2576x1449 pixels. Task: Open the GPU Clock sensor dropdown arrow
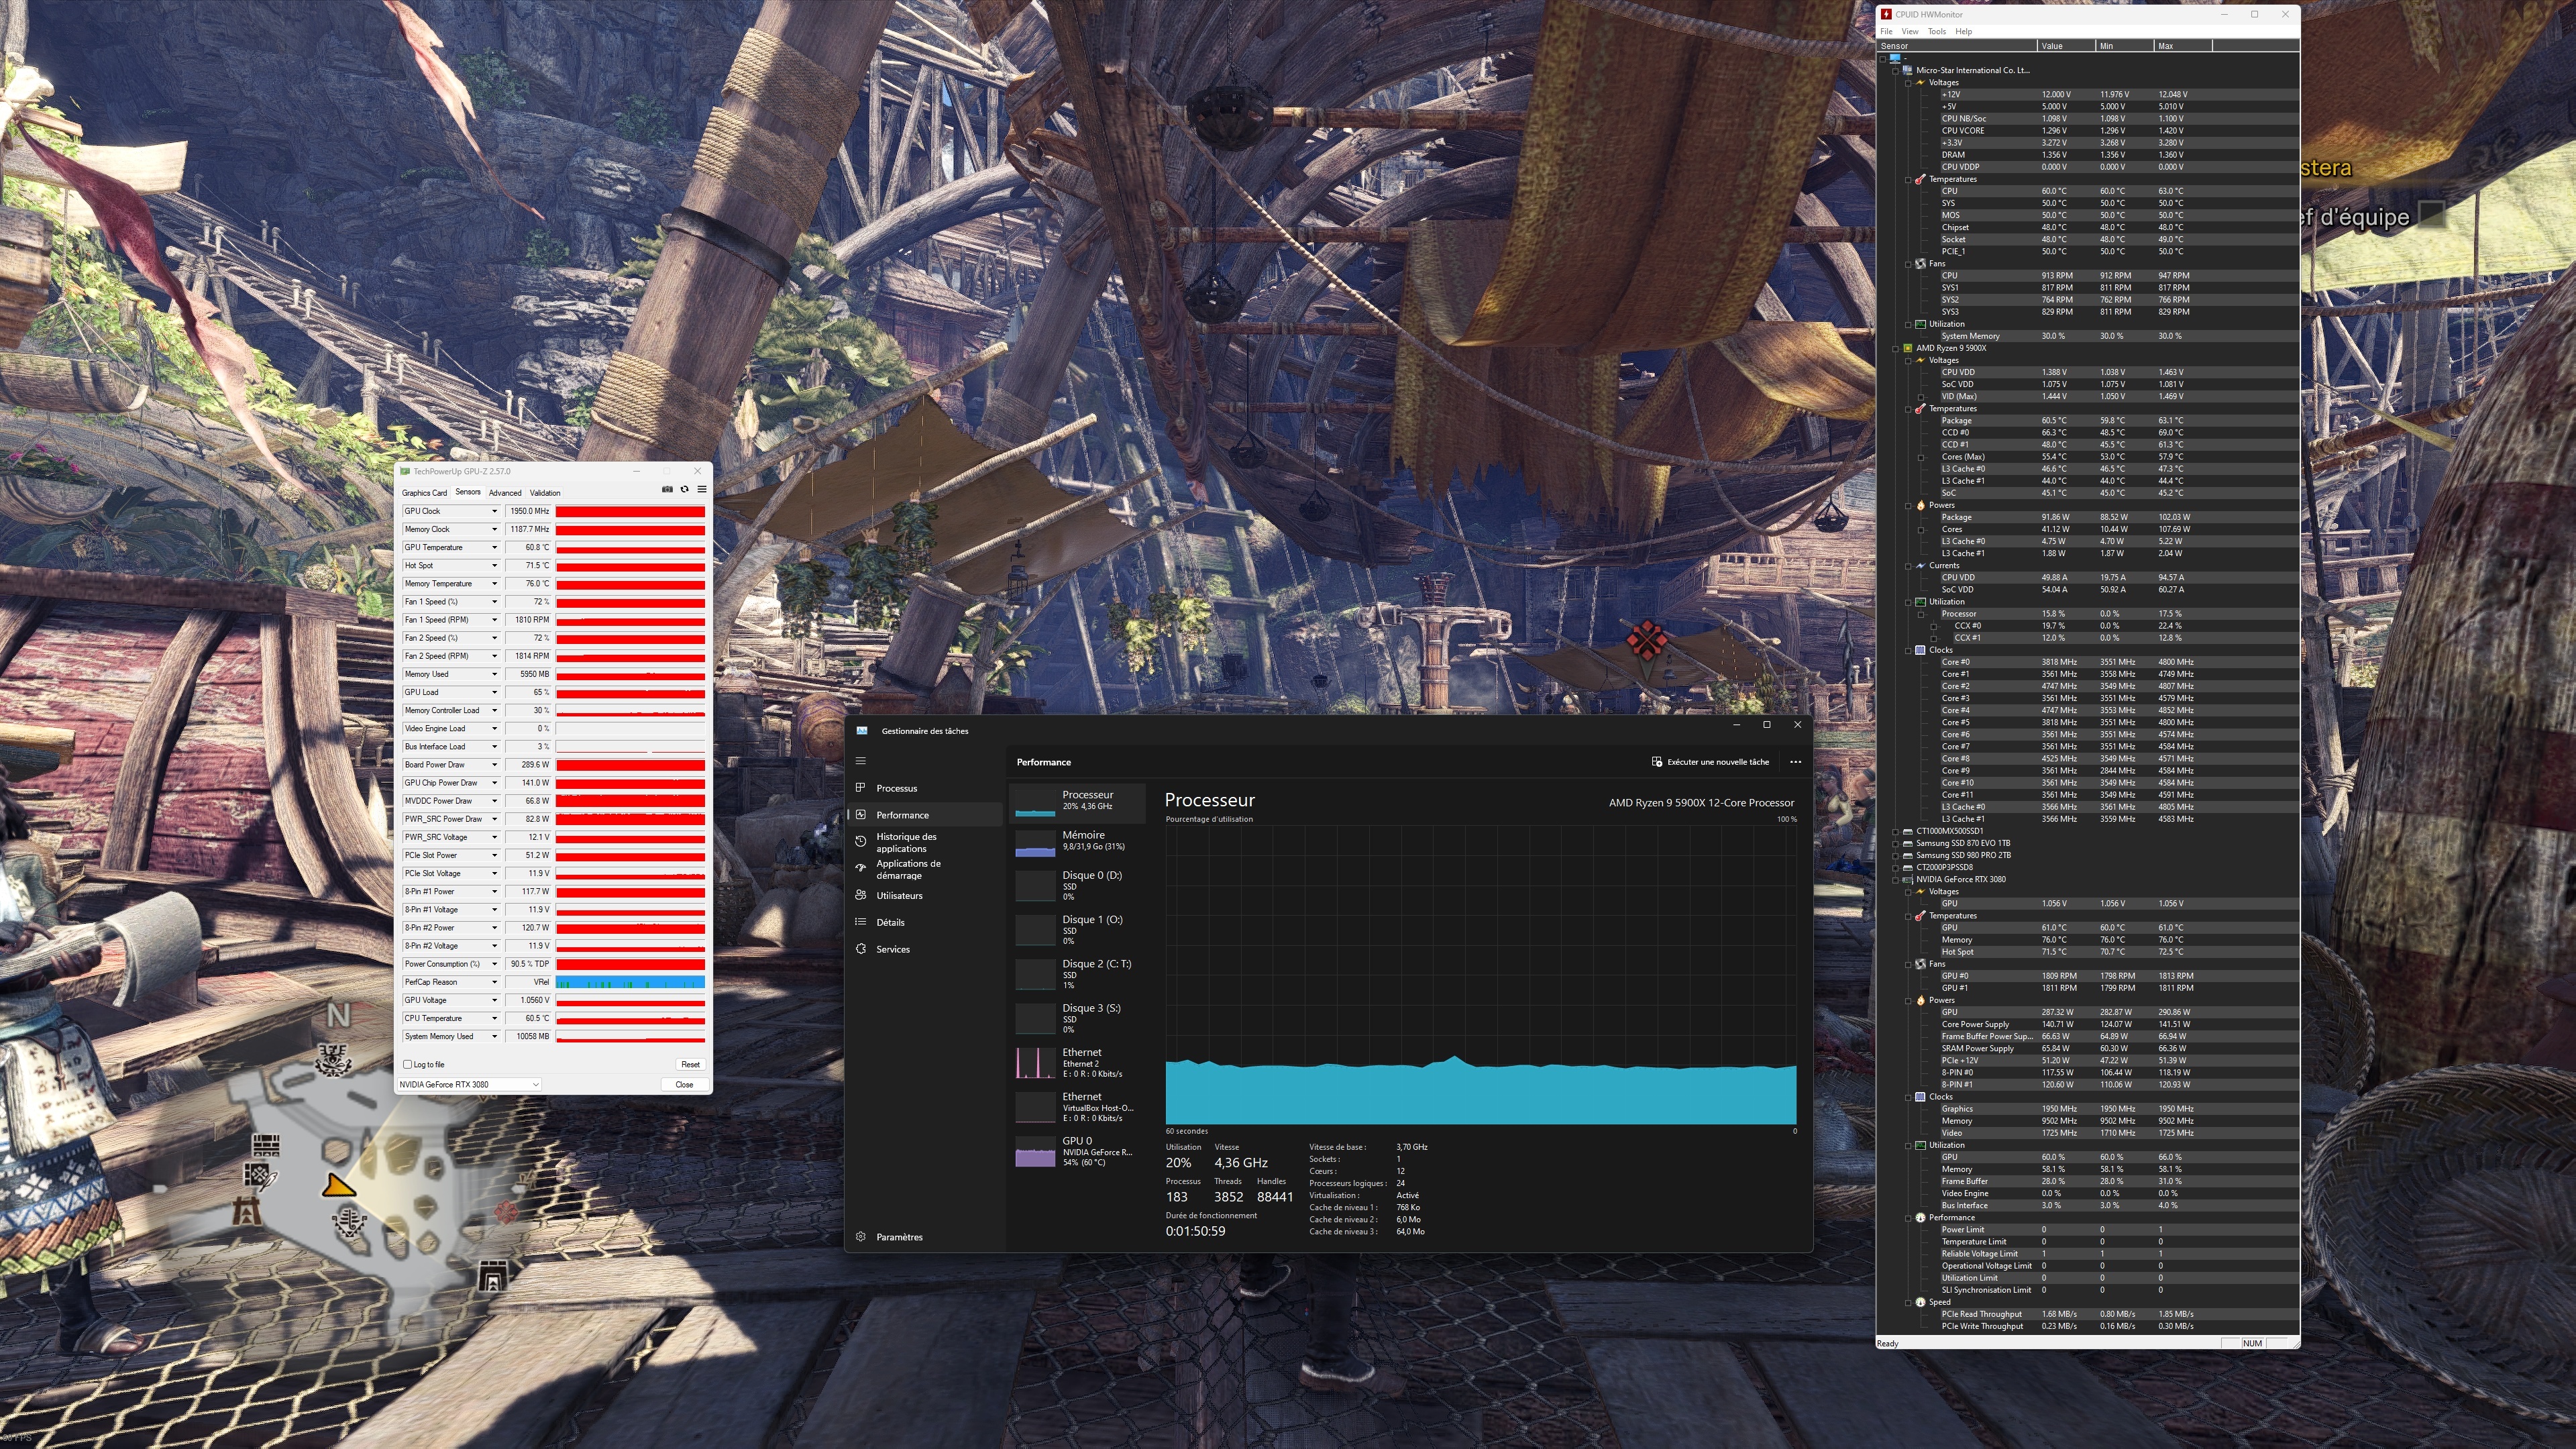point(494,511)
